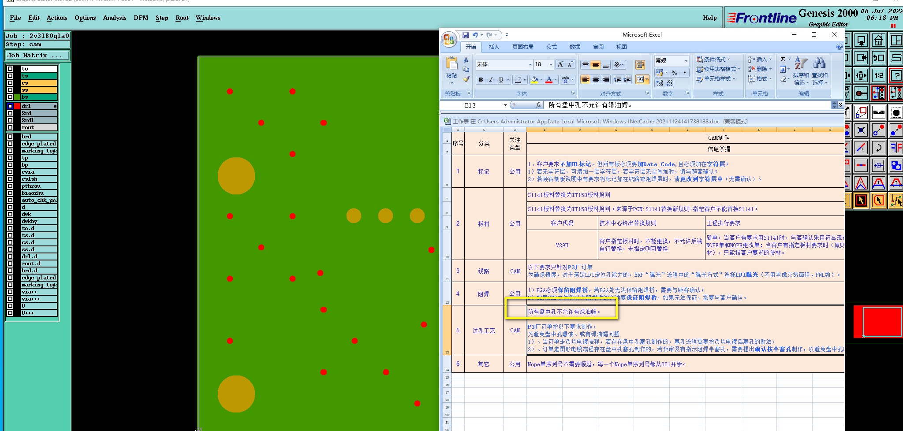Click the Cut scissors icon
903x431 pixels.
click(x=466, y=59)
